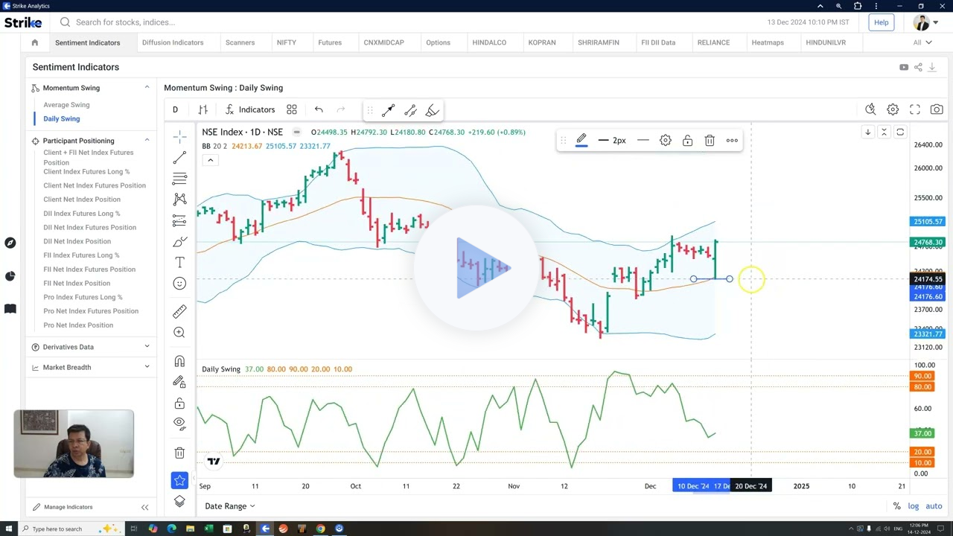953x536 pixels.
Task: Open more options in floating drawing toolbar
Action: point(732,140)
